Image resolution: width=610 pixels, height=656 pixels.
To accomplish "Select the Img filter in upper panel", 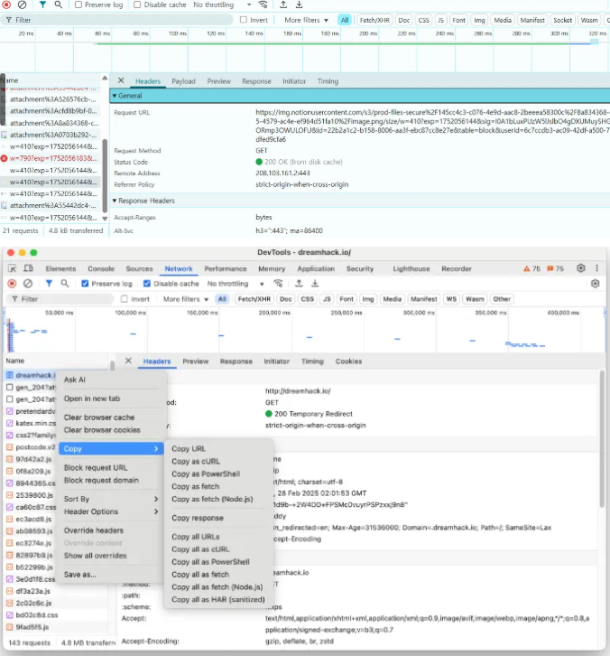I will click(x=480, y=20).
